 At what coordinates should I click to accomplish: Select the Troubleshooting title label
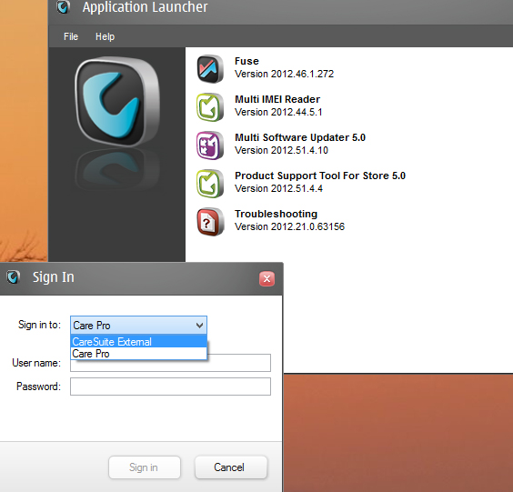click(277, 214)
